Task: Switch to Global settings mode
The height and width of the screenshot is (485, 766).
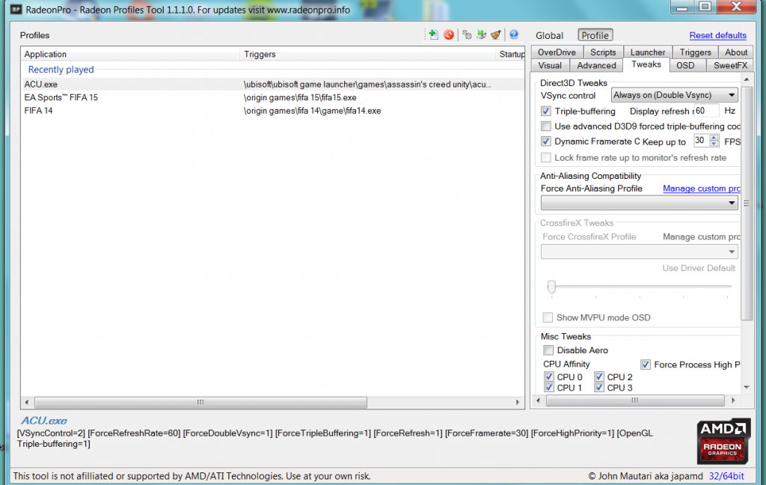Action: tap(549, 35)
